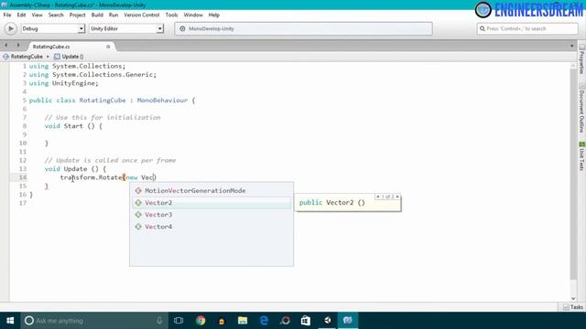This screenshot has width=586, height=329.
Task: Click the MonoBehaviour class name in code
Action: (x=162, y=101)
